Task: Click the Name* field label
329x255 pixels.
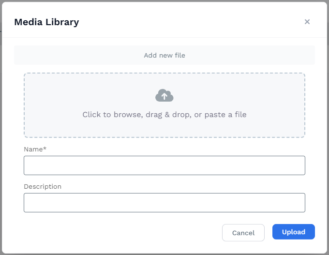Action: pos(35,149)
